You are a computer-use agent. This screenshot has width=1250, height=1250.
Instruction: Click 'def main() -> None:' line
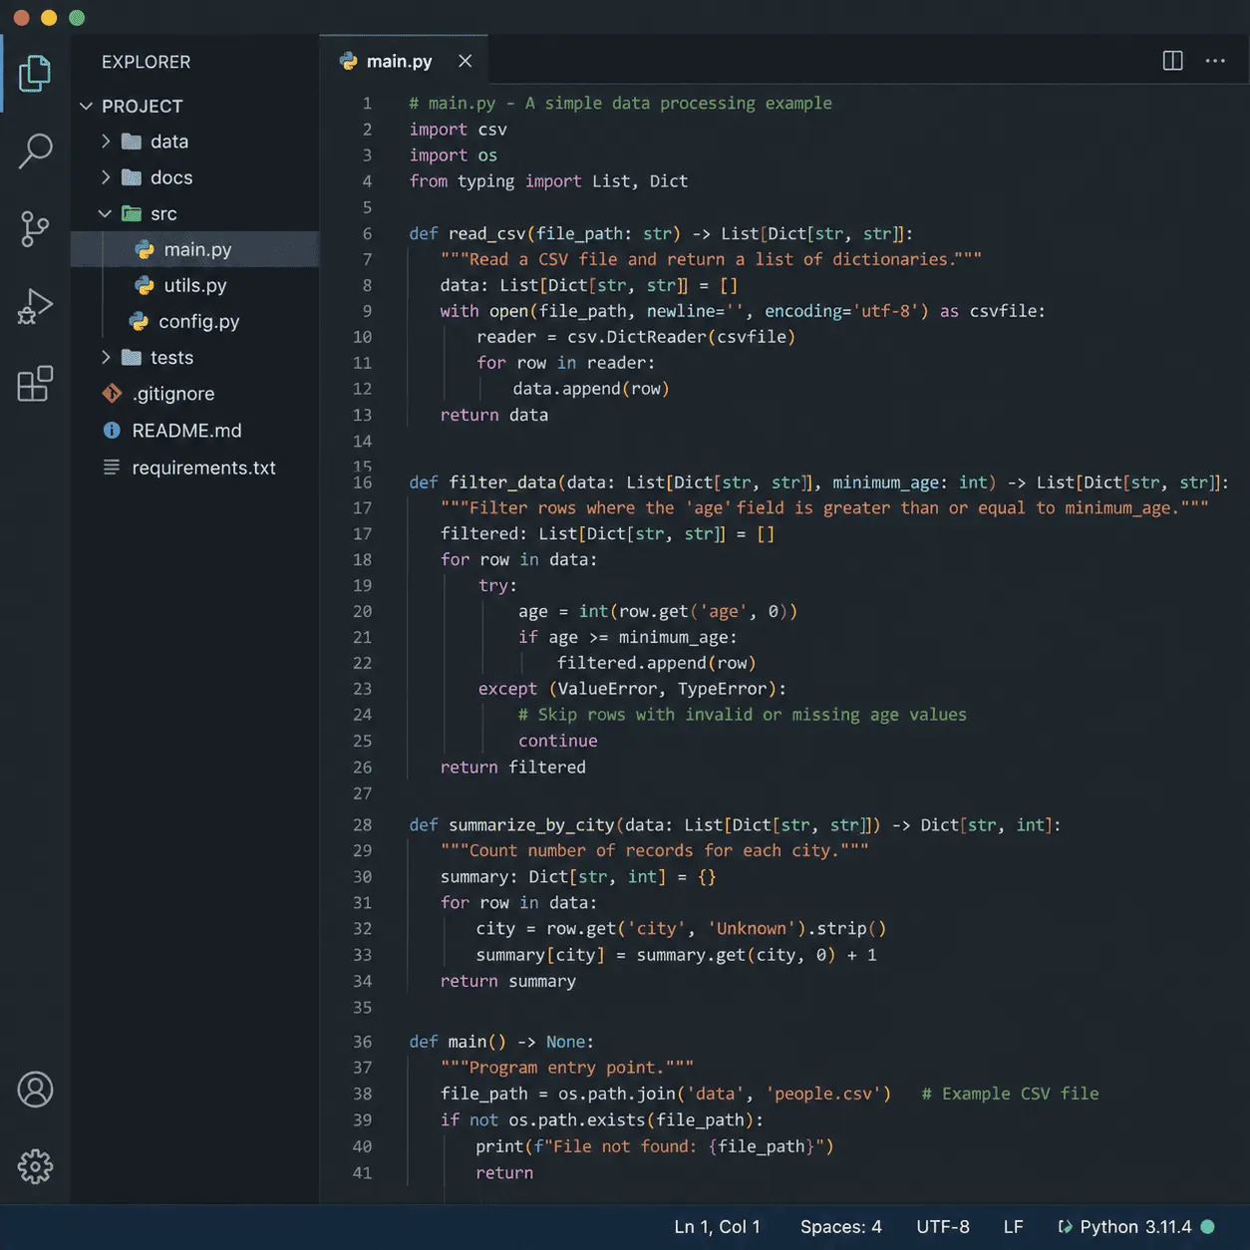point(501,1042)
